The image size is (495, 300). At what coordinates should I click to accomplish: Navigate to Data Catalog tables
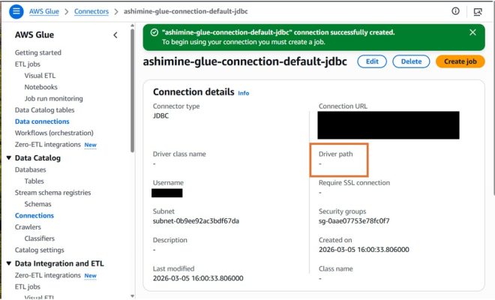(44, 110)
